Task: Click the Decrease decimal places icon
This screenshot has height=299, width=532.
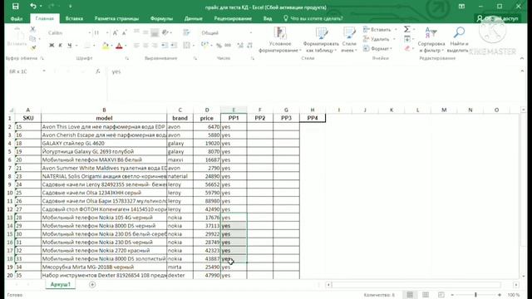Action: (x=249, y=45)
